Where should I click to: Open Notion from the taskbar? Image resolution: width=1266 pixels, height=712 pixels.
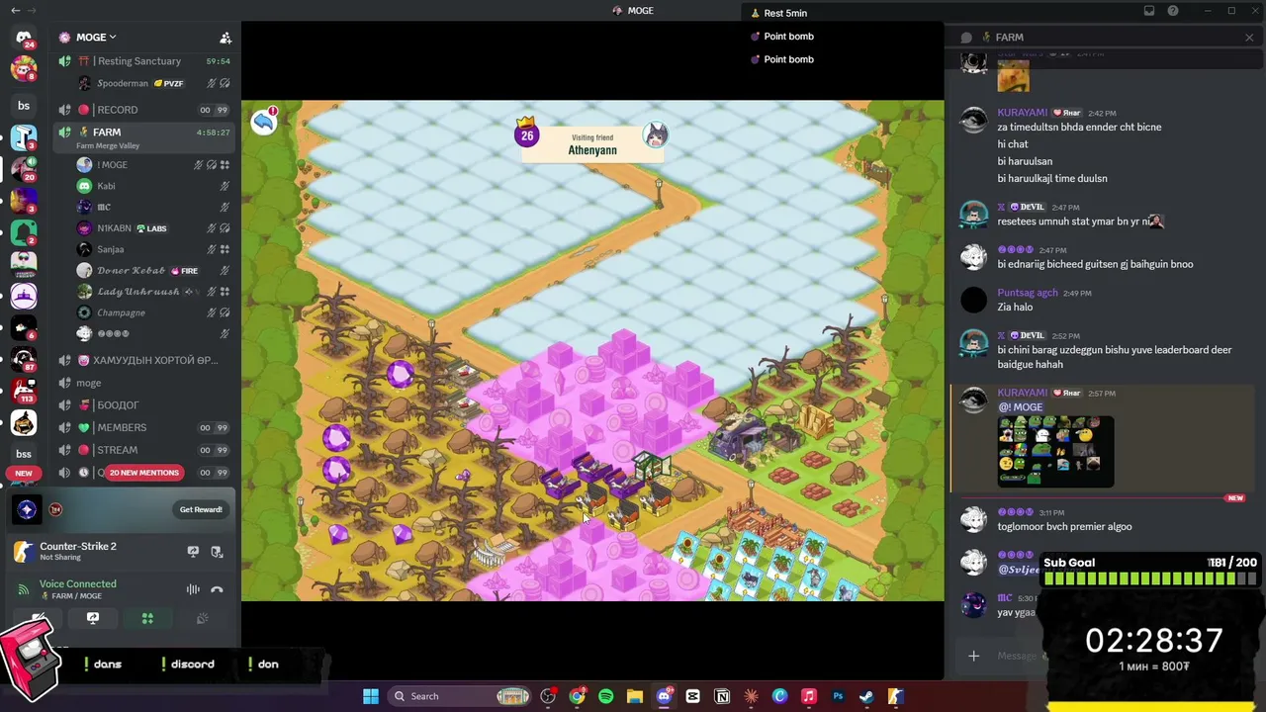click(x=722, y=696)
